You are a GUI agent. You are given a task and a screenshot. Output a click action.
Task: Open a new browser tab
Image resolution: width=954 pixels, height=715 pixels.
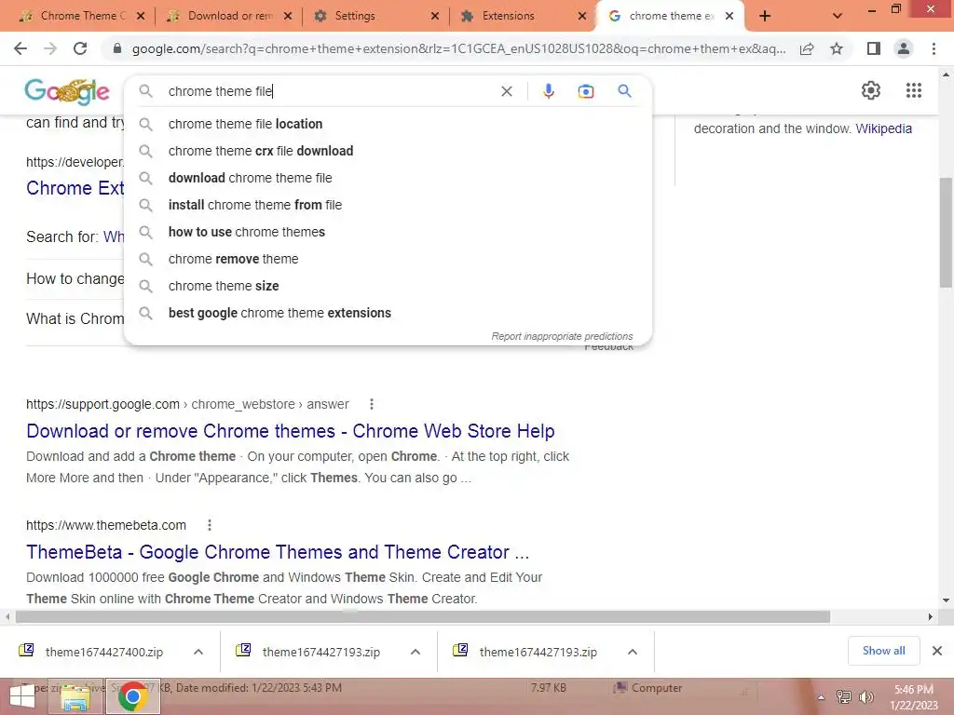(x=765, y=16)
